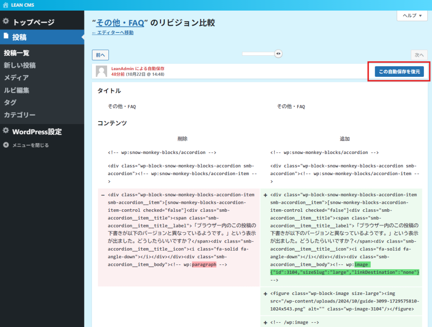Viewport: 432px width, 327px height.
Task: Select 新しい投稿 from the sidebar
Action: coord(19,65)
